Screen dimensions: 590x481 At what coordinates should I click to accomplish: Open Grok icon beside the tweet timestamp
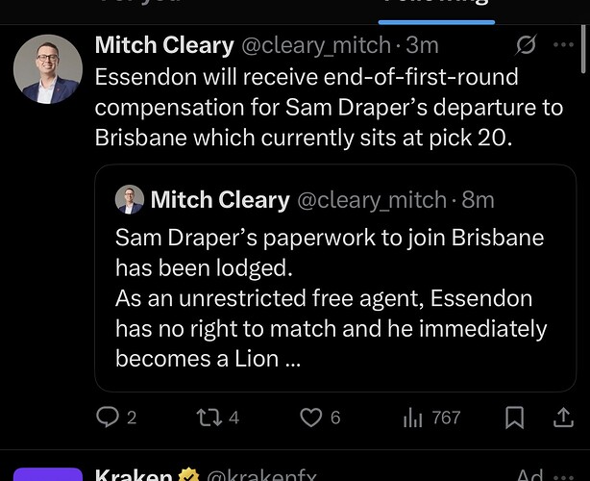coord(526,45)
